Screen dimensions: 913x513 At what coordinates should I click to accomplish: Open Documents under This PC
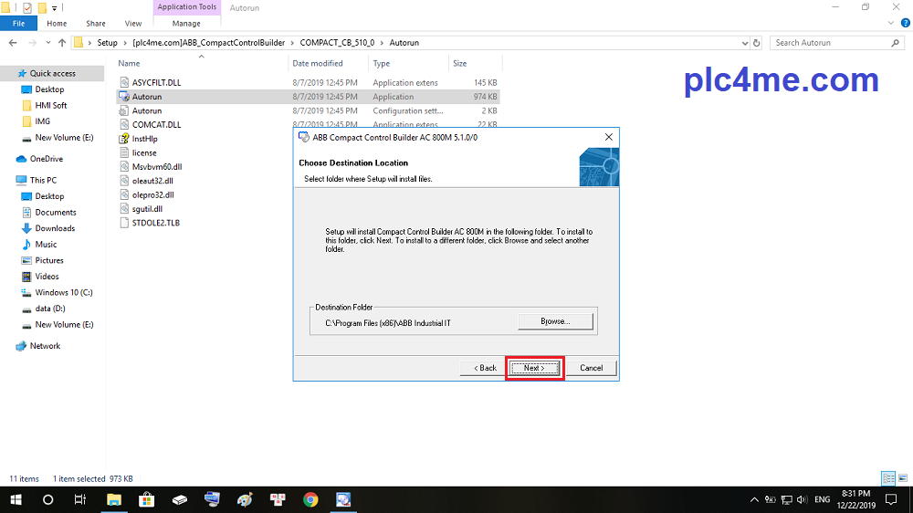coord(56,213)
